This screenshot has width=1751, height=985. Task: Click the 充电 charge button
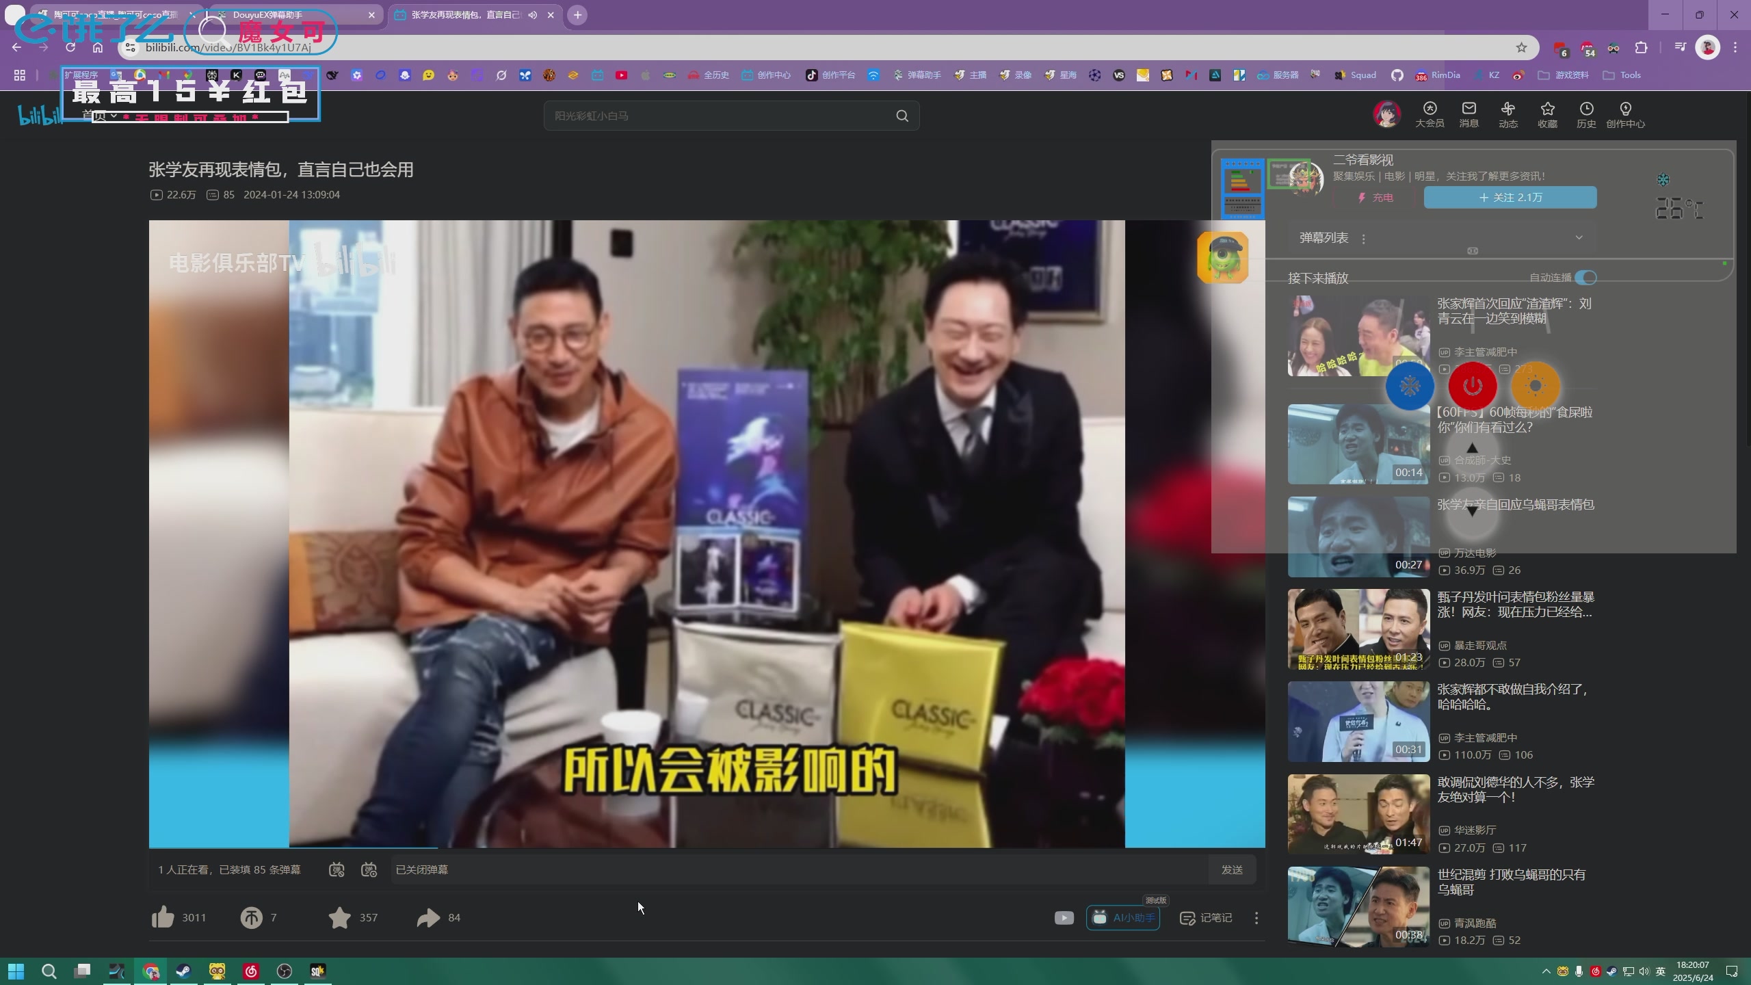click(1376, 197)
